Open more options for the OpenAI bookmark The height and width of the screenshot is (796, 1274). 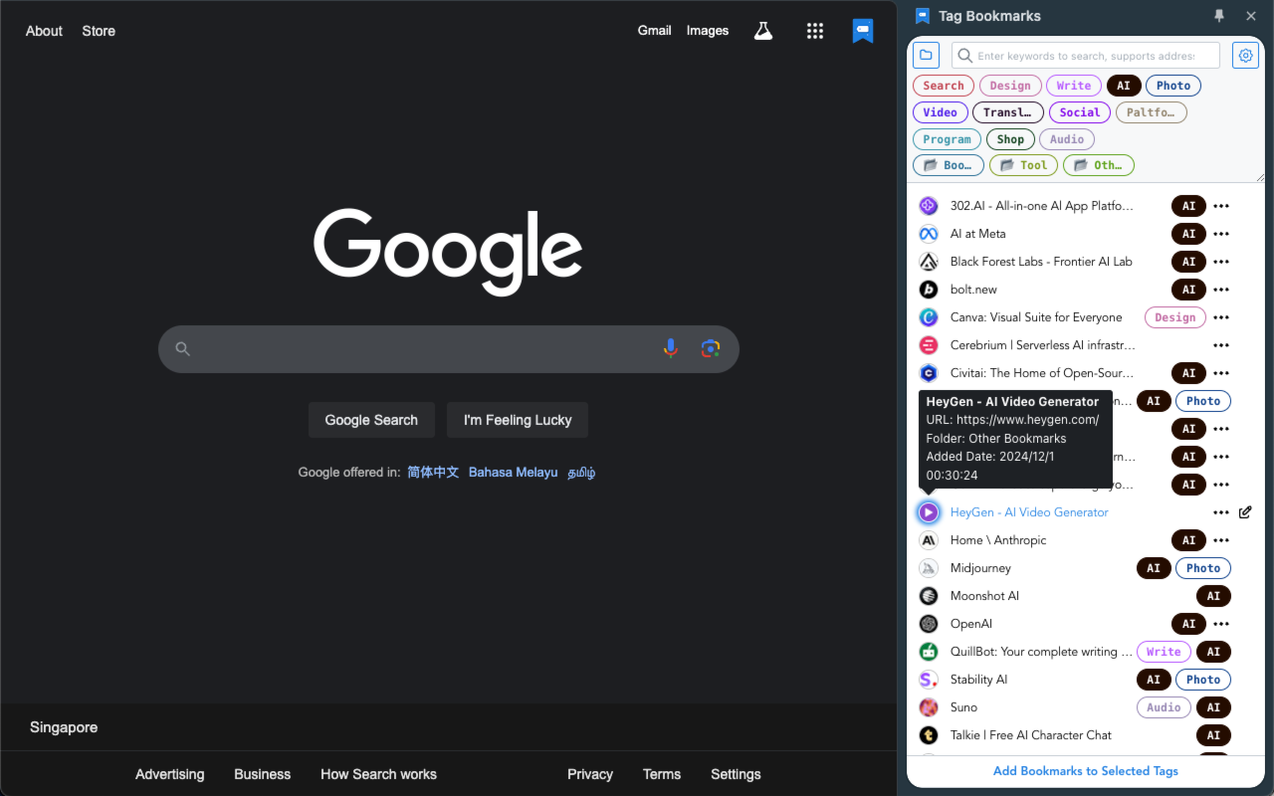coord(1221,623)
